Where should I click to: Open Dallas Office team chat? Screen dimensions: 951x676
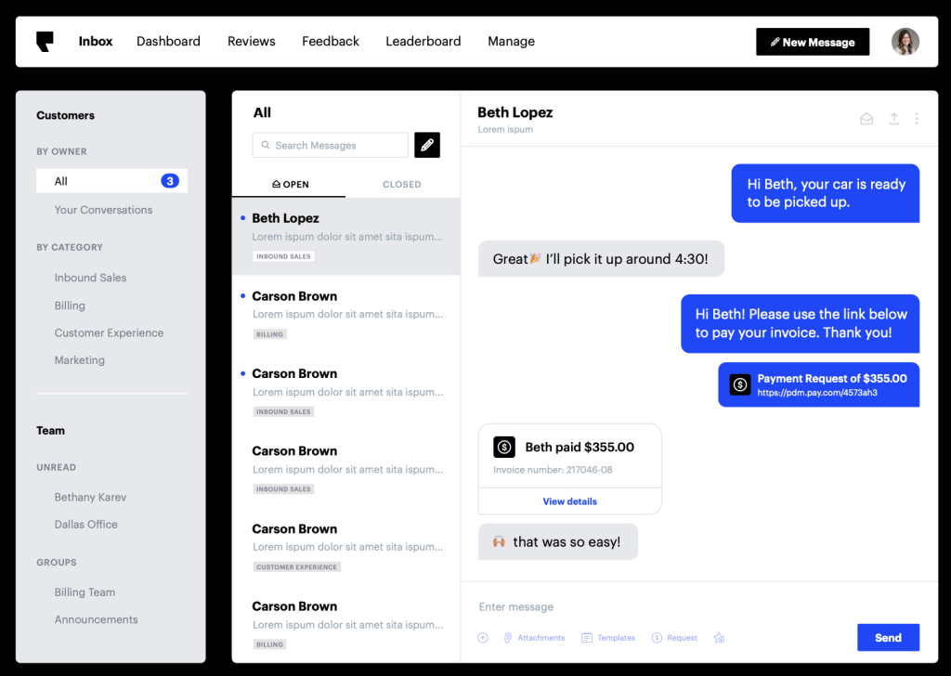[86, 525]
